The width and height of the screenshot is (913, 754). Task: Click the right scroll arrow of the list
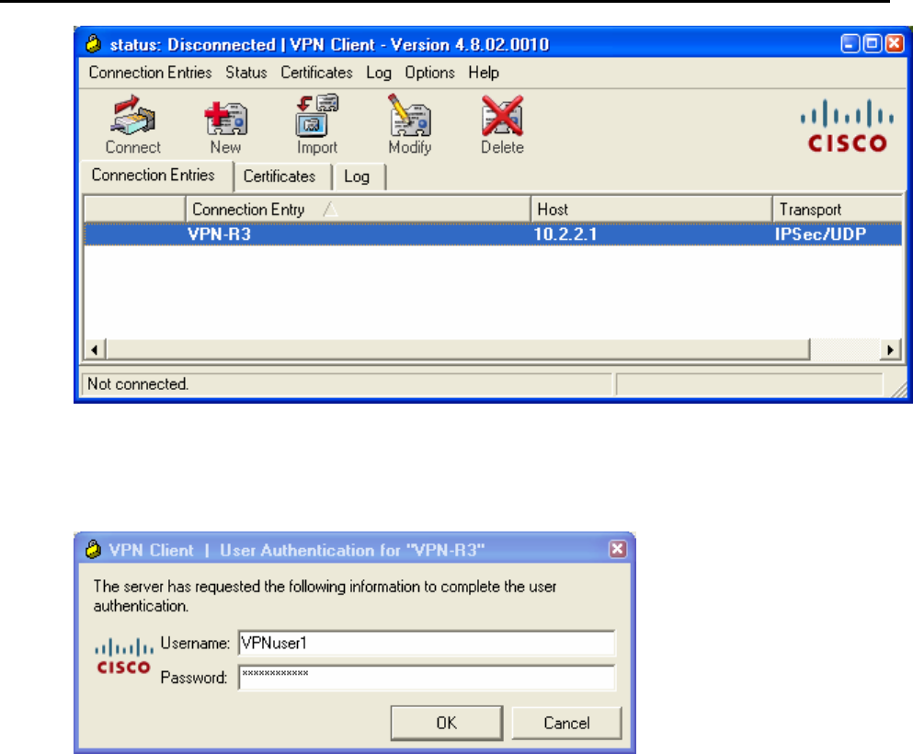(890, 349)
